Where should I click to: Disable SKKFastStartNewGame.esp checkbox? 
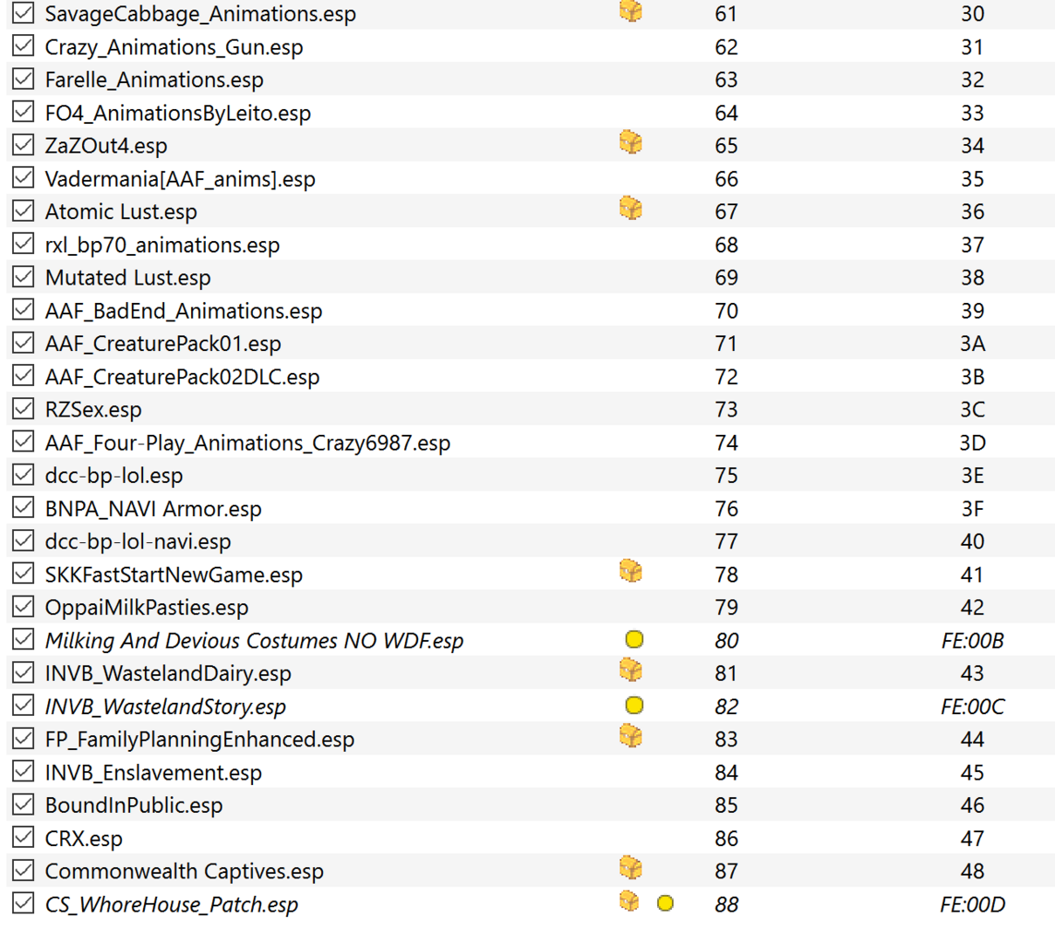(24, 574)
